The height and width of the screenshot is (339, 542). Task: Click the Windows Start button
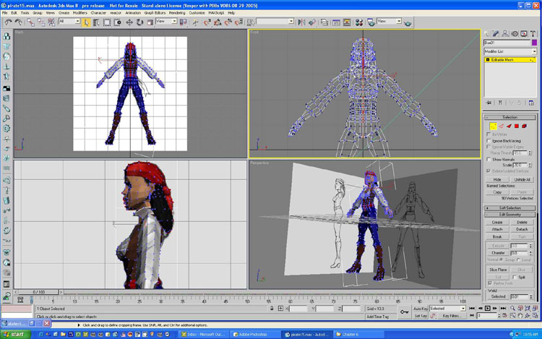point(14,335)
